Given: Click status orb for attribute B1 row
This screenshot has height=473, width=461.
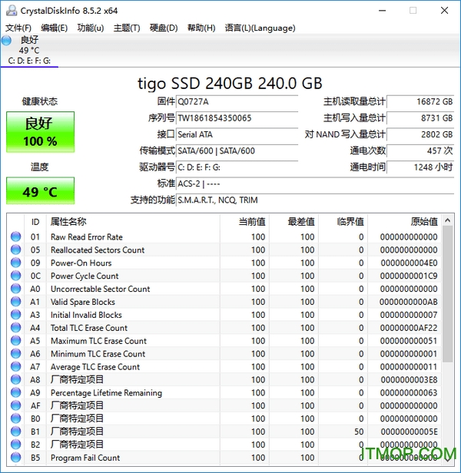Looking at the screenshot, I should point(15,432).
